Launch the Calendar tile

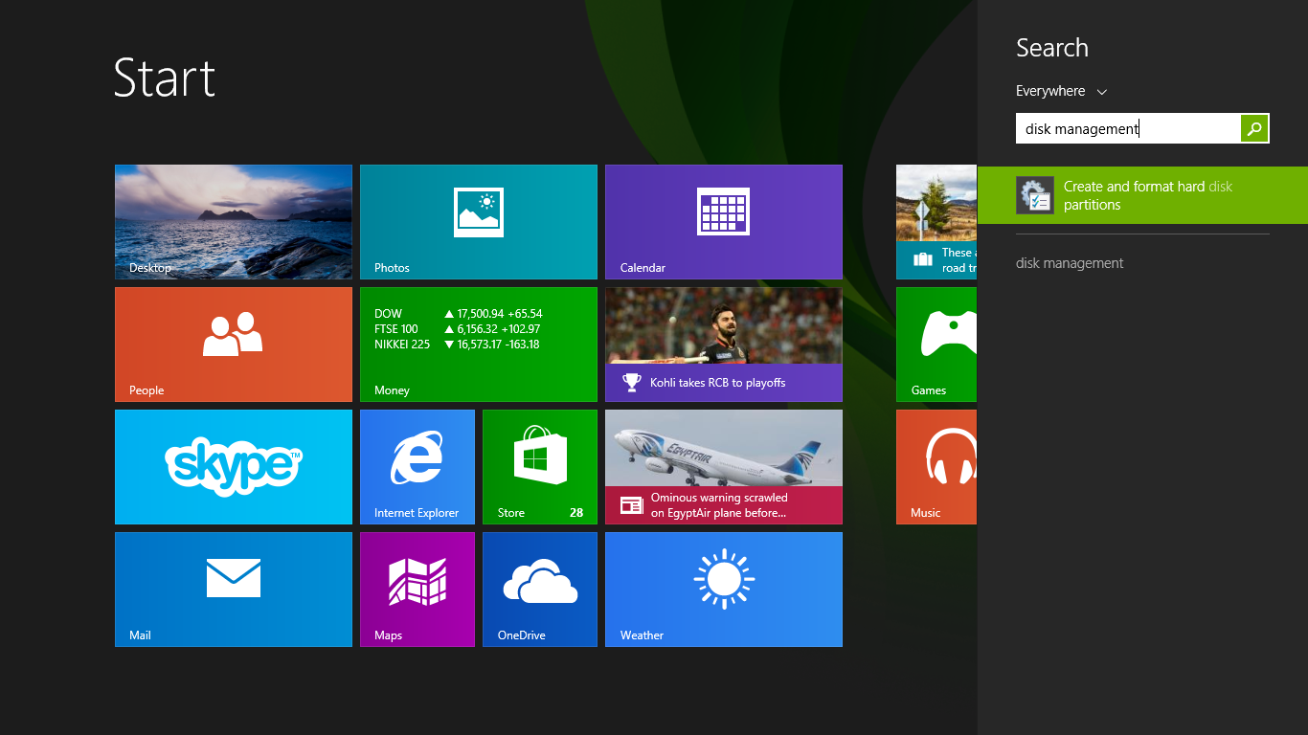[724, 222]
